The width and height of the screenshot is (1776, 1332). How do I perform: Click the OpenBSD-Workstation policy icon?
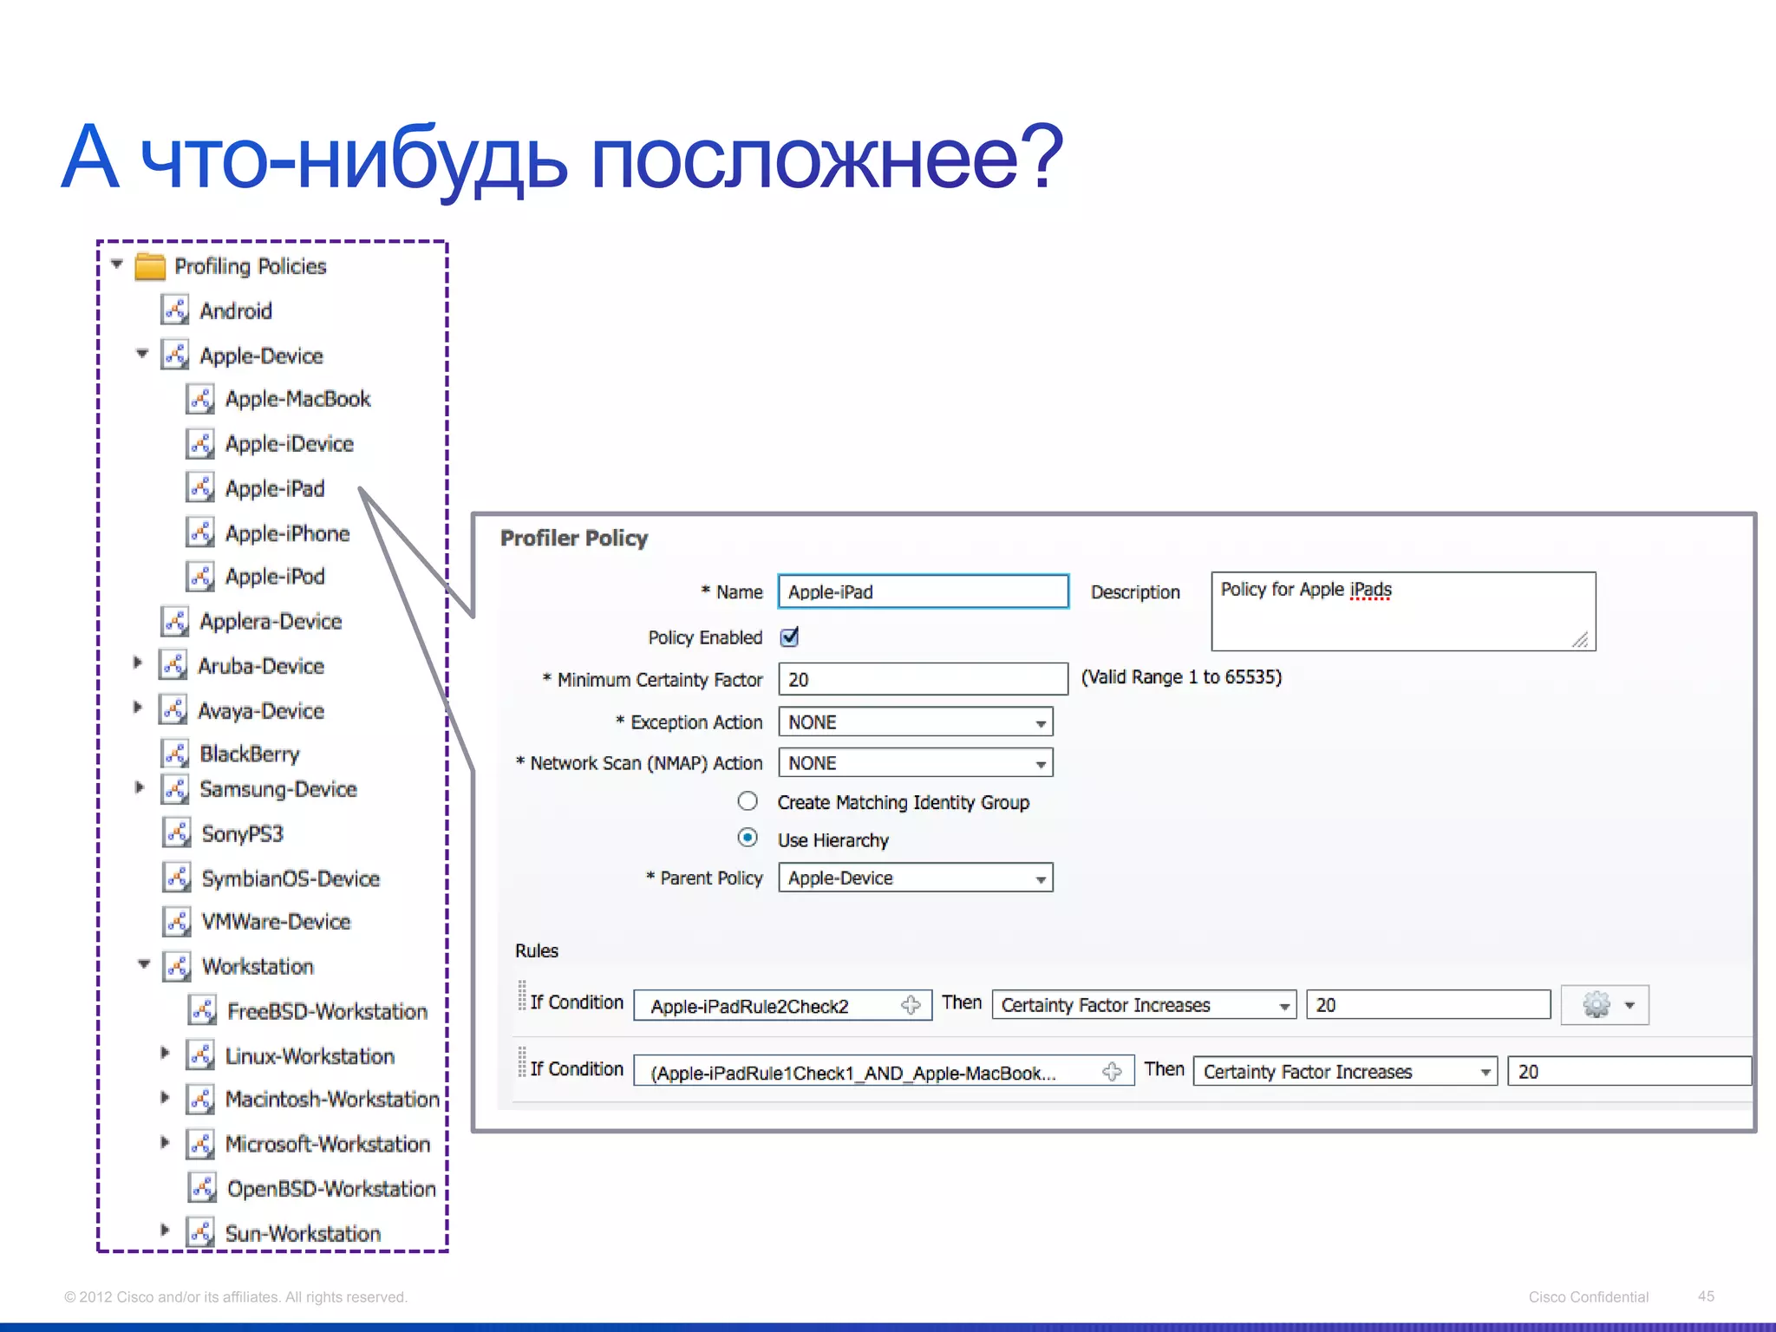202,1188
